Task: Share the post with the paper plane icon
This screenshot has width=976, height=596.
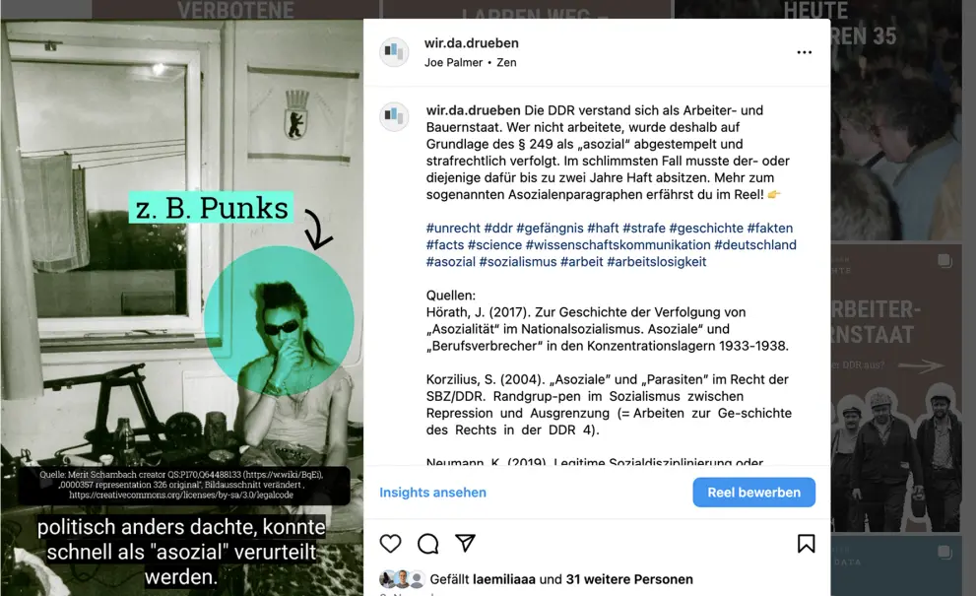Action: 465,543
